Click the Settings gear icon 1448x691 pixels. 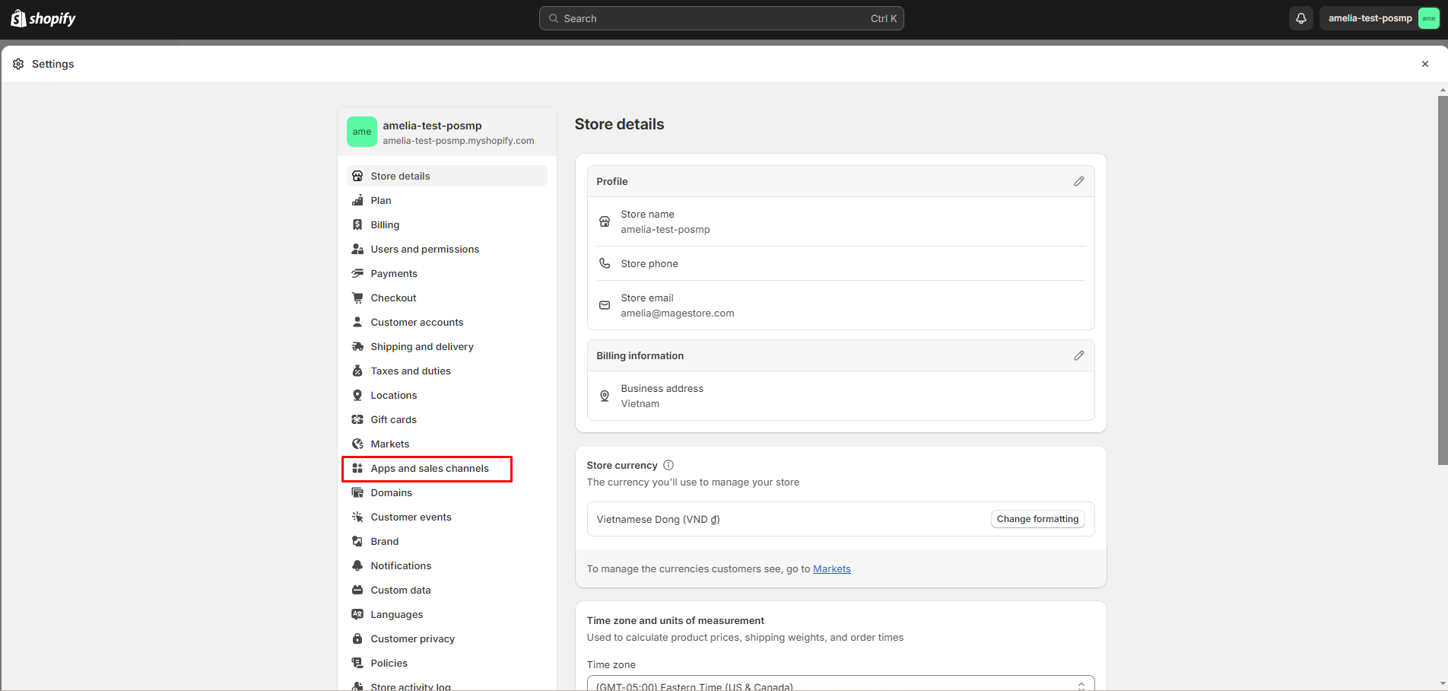click(x=17, y=64)
